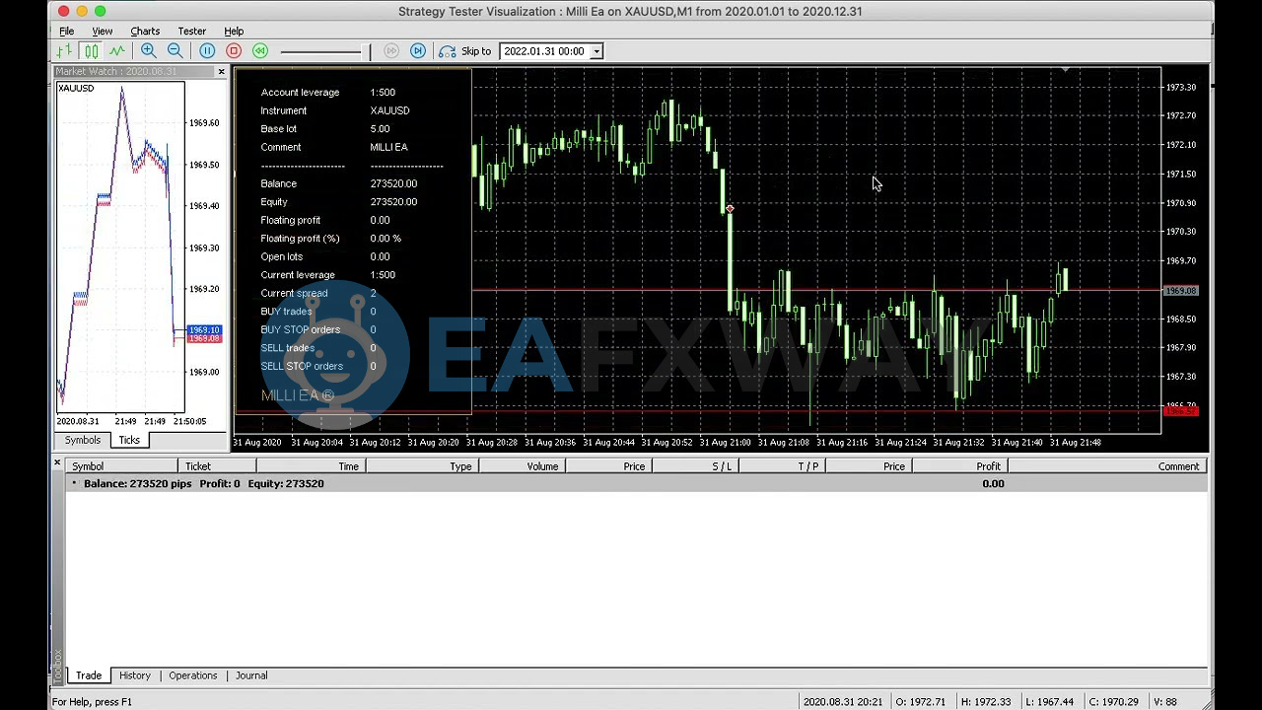Stop the strategy test

234,51
